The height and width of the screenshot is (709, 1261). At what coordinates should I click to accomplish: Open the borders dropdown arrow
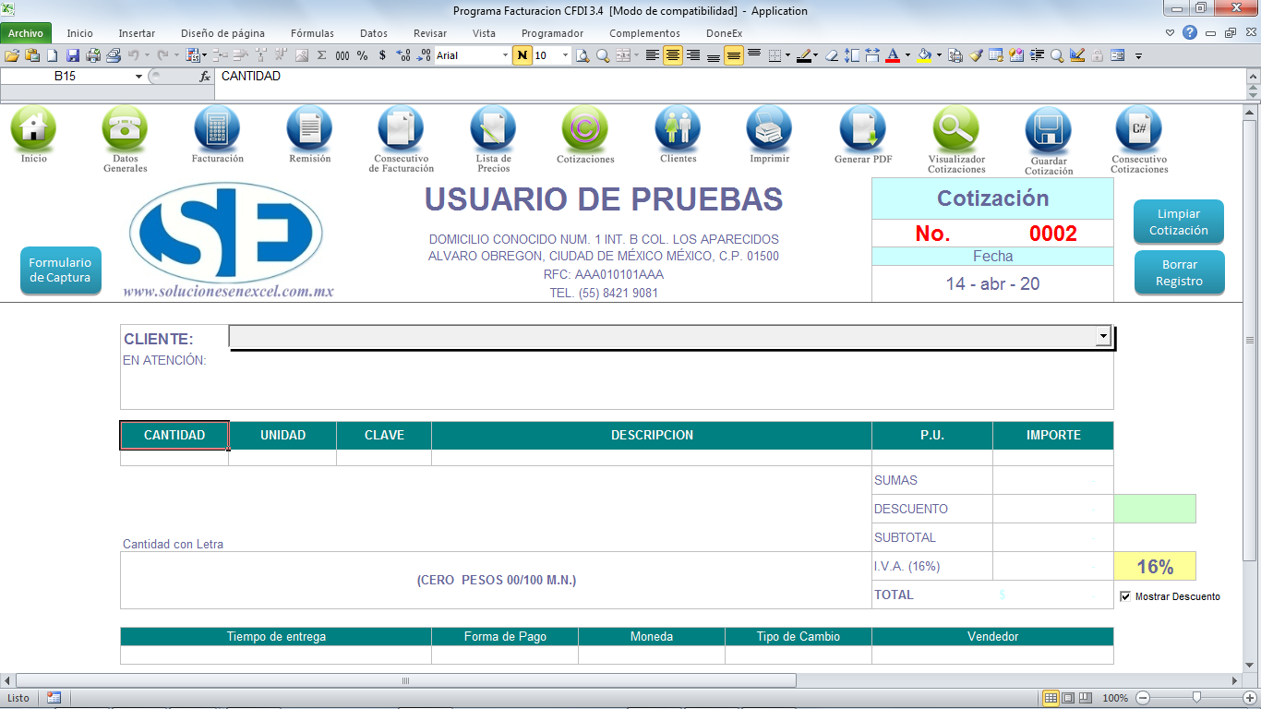(x=787, y=55)
